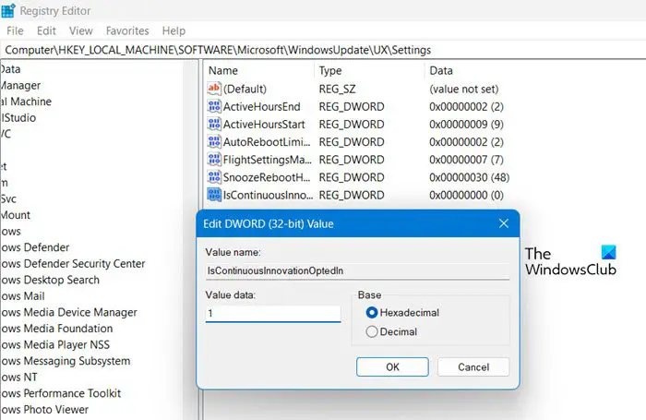Image resolution: width=646 pixels, height=420 pixels.
Task: Select the Photo Viewer tree key
Action: (44, 410)
